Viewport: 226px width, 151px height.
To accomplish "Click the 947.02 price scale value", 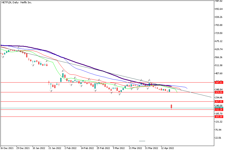I will [x=219, y=1].
